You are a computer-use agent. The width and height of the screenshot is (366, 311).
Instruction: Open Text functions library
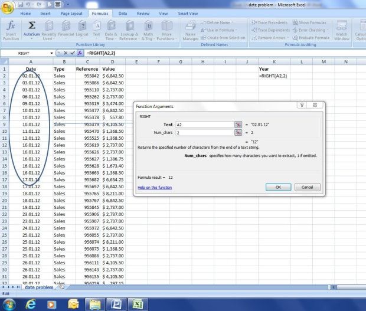pos(97,29)
